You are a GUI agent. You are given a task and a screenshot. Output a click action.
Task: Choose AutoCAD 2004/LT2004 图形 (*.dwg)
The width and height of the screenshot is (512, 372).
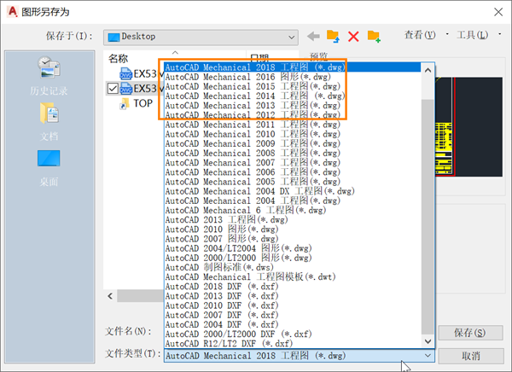click(x=293, y=248)
